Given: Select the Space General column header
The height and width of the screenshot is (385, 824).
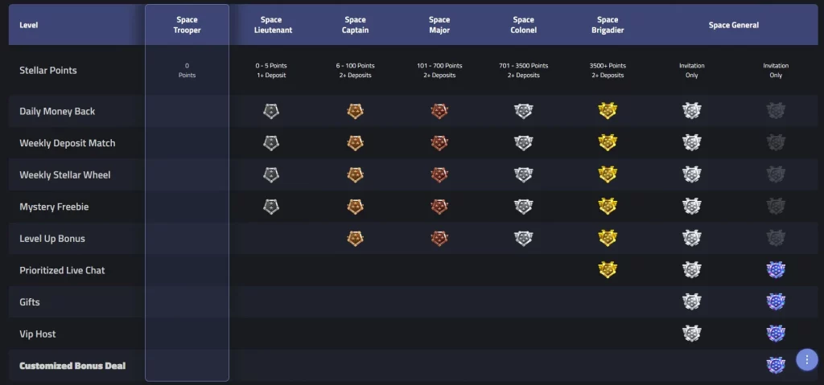Looking at the screenshot, I should pyautogui.click(x=733, y=25).
